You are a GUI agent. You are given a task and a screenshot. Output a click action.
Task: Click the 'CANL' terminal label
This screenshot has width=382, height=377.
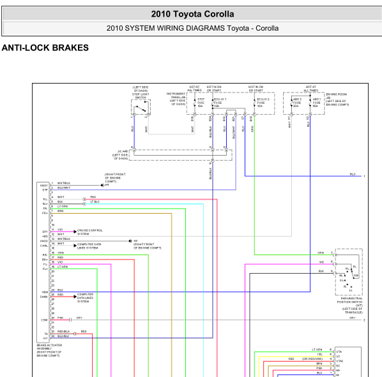44,246
